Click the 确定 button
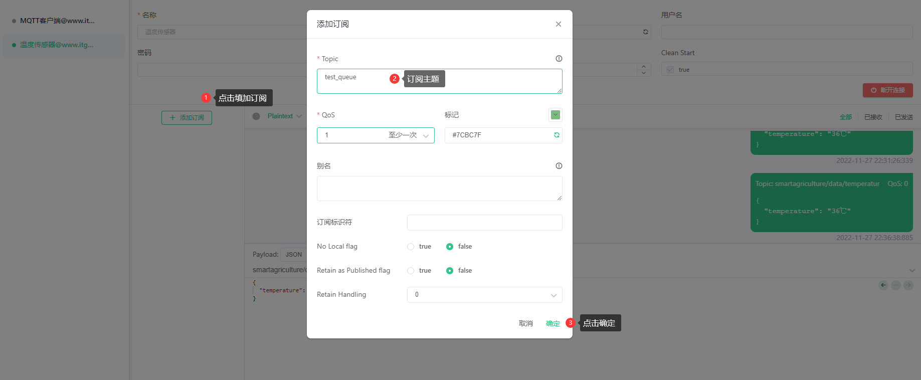Screen dimensions: 921x380 pos(553,323)
